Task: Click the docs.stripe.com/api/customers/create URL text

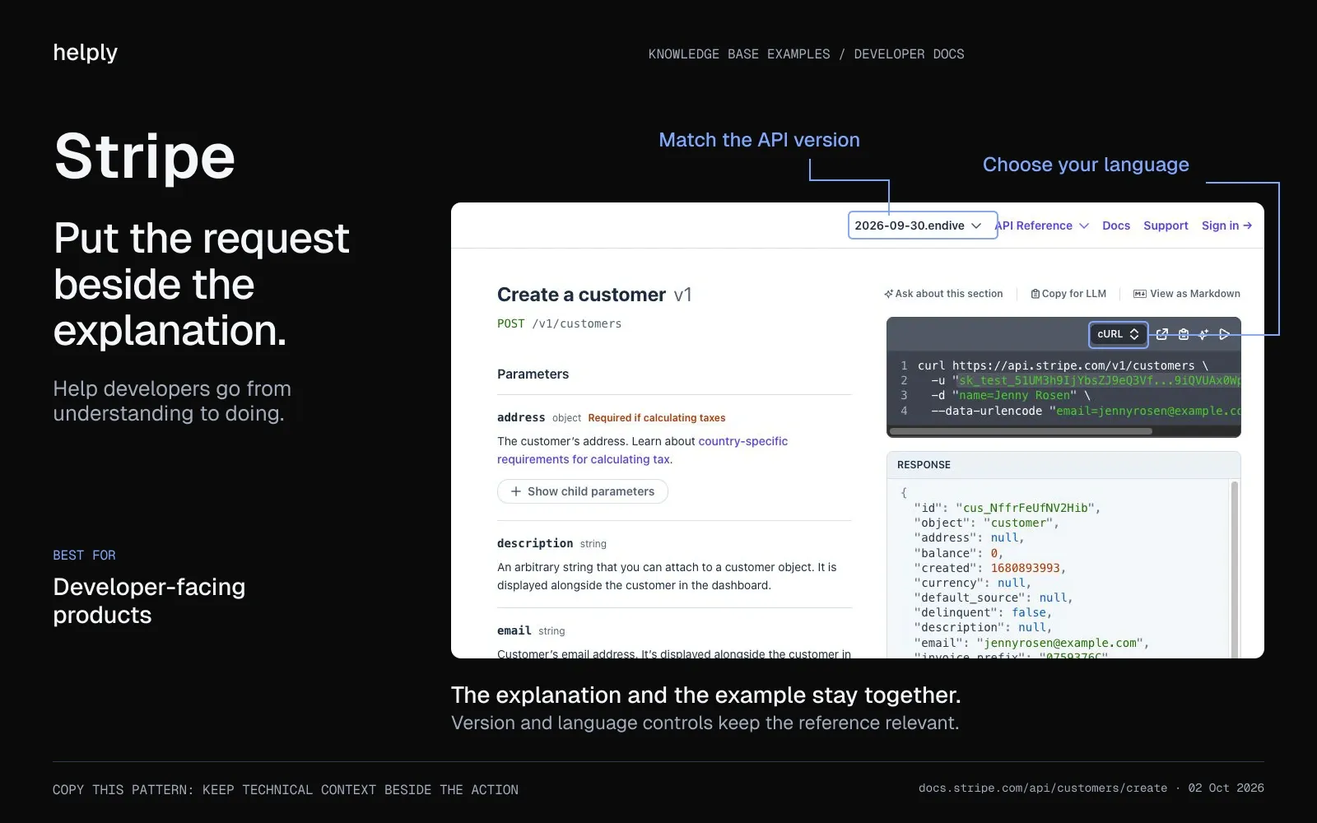Action: 1043,788
